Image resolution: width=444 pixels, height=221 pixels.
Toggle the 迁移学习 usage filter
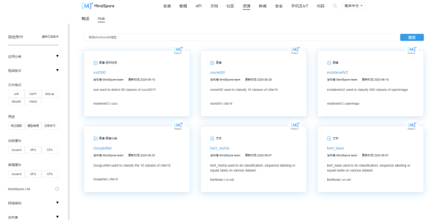point(50,126)
